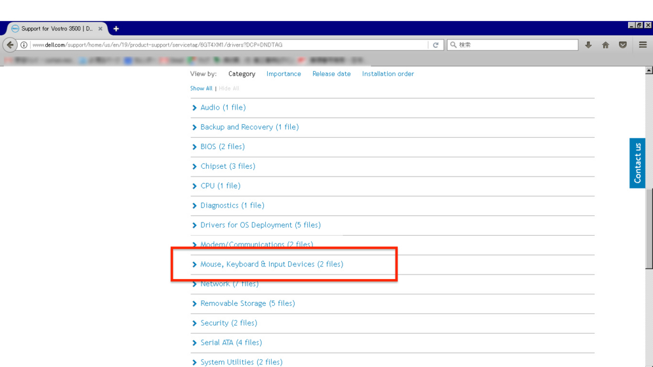Open Backup and Recovery (1 file) link
Image resolution: width=653 pixels, height=367 pixels.
pyautogui.click(x=249, y=127)
